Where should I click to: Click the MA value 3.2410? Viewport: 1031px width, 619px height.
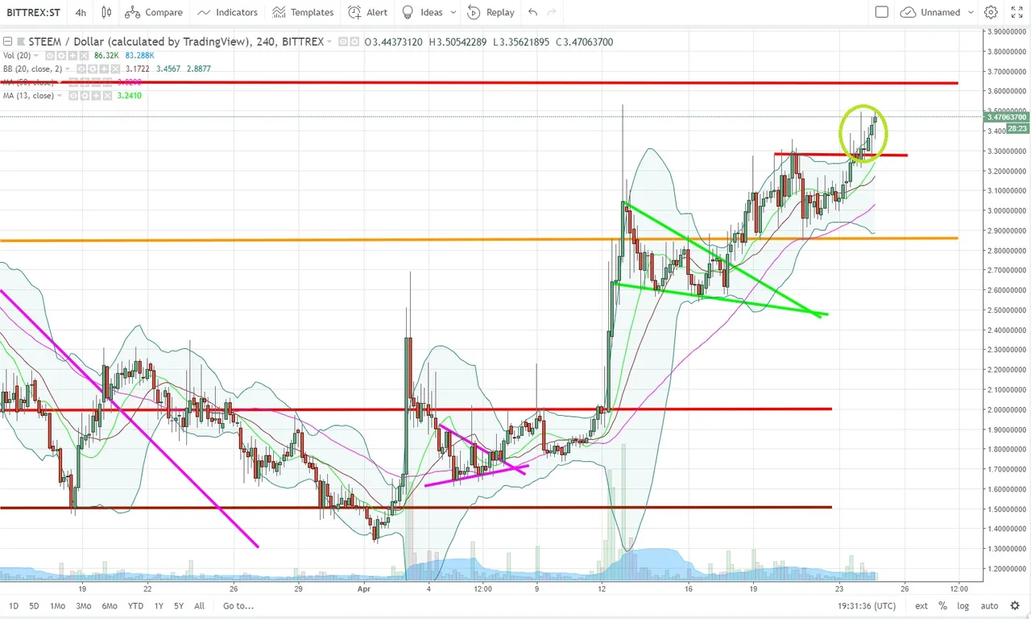pos(130,95)
